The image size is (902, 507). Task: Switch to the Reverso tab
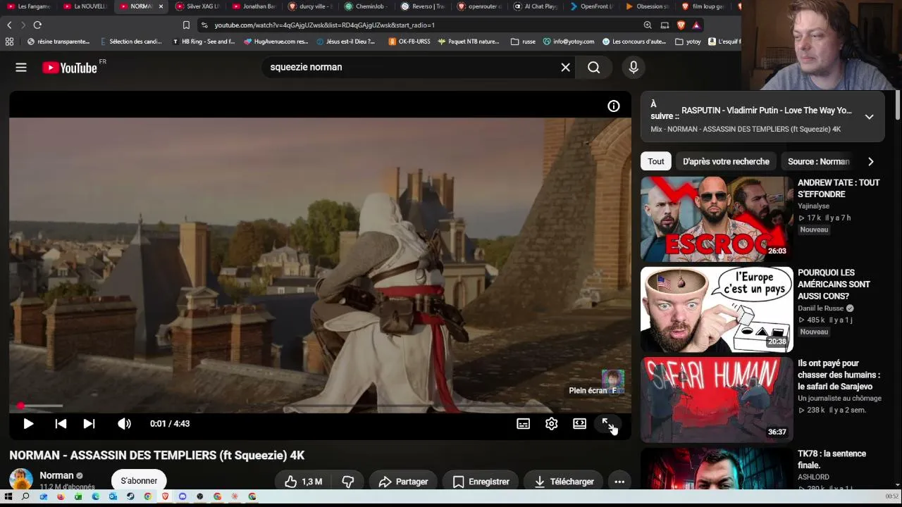(423, 6)
